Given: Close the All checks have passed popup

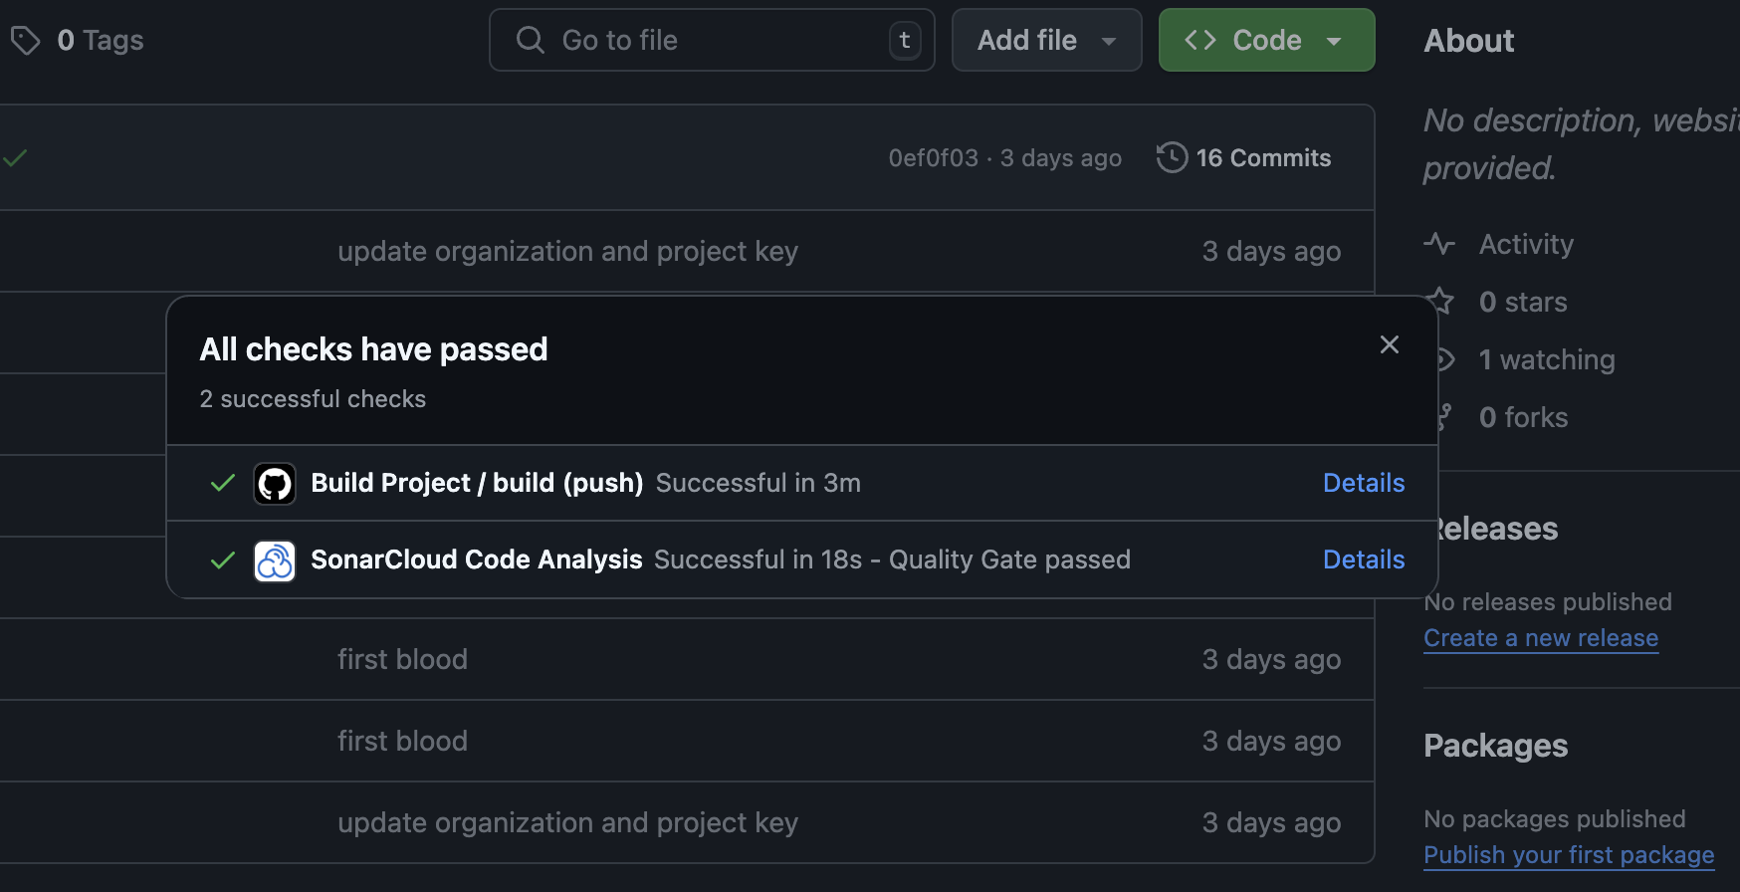Looking at the screenshot, I should pyautogui.click(x=1390, y=344).
